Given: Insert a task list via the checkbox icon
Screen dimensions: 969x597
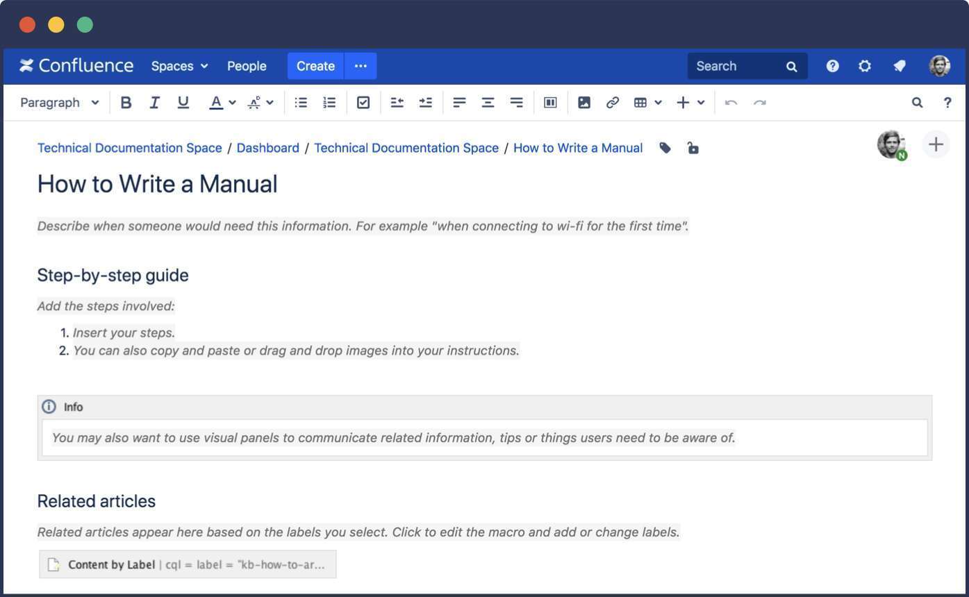Looking at the screenshot, I should (x=363, y=101).
